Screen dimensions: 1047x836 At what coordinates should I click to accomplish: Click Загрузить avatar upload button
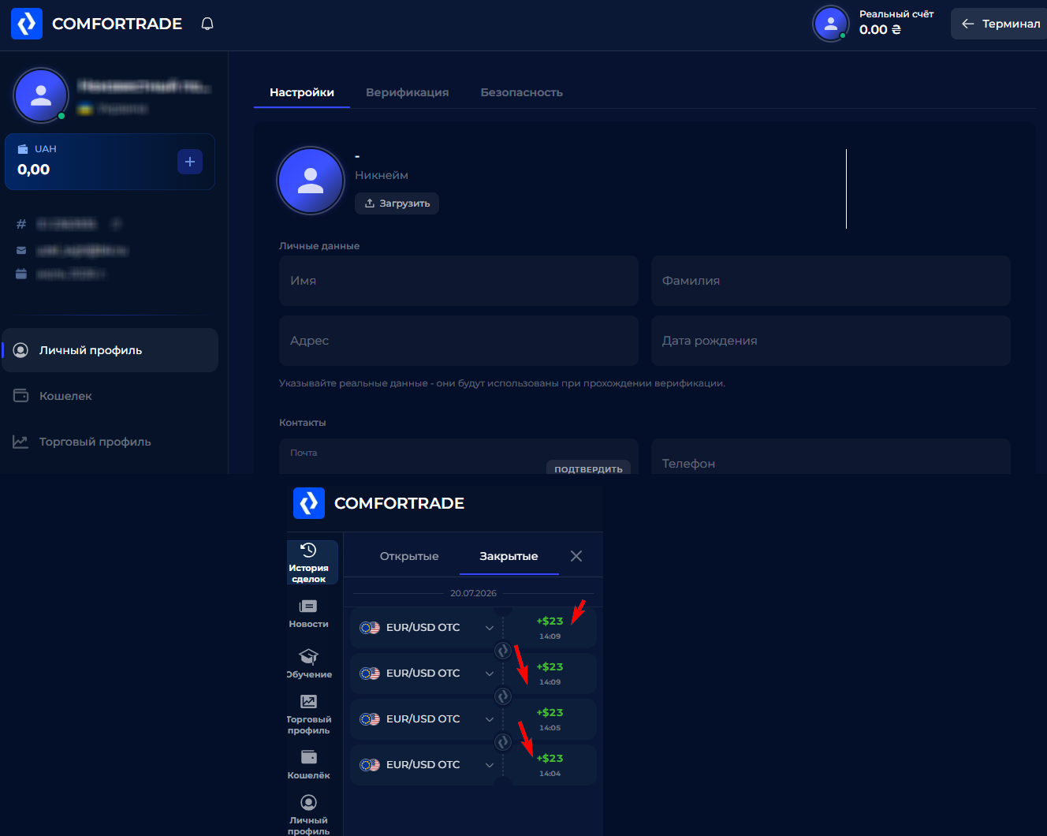[x=397, y=203]
